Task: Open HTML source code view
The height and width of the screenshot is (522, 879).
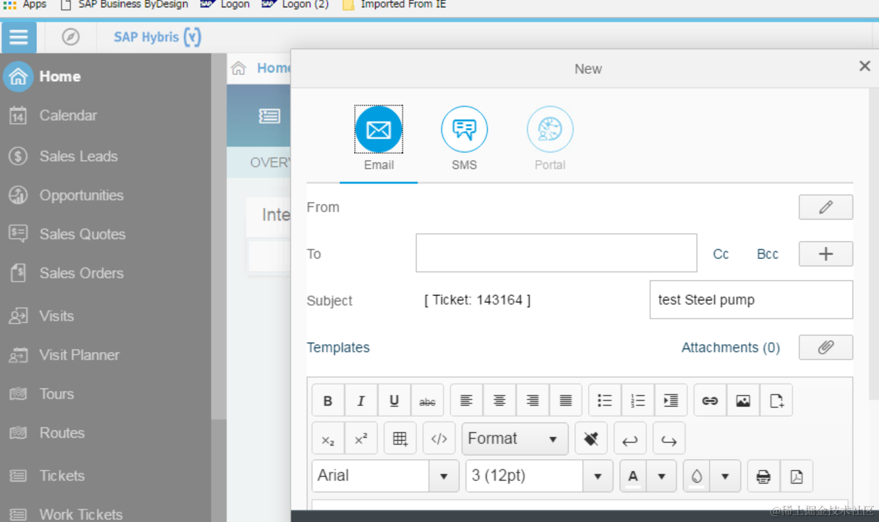Action: tap(439, 439)
